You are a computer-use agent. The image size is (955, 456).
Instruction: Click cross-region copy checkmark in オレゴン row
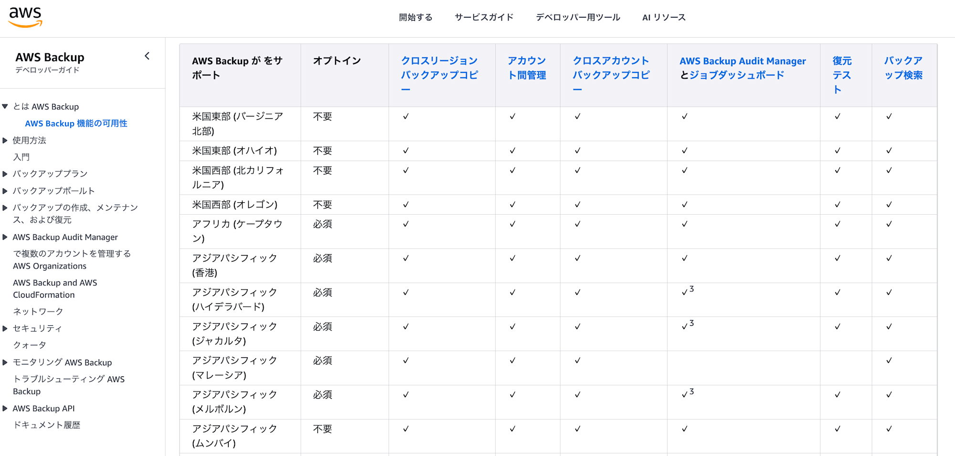click(x=406, y=205)
